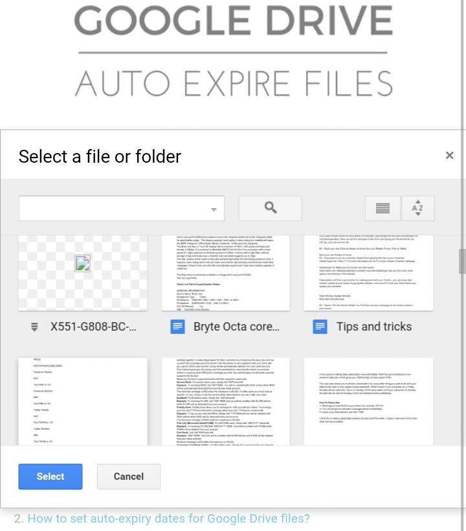Switch to list view icon
466x531 pixels.
pos(383,208)
